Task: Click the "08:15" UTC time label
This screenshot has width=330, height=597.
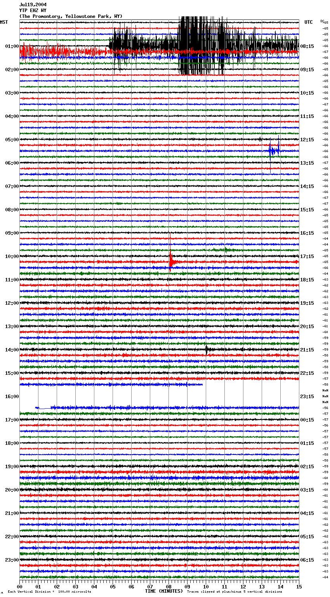Action: pos(307,46)
